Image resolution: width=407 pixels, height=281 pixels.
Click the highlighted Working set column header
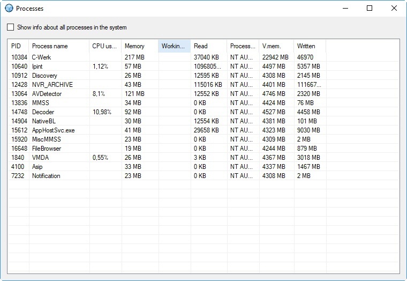point(174,46)
